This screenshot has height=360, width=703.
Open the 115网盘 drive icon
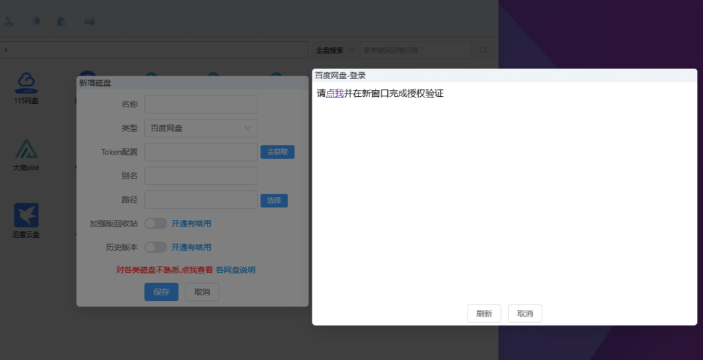coord(26,88)
